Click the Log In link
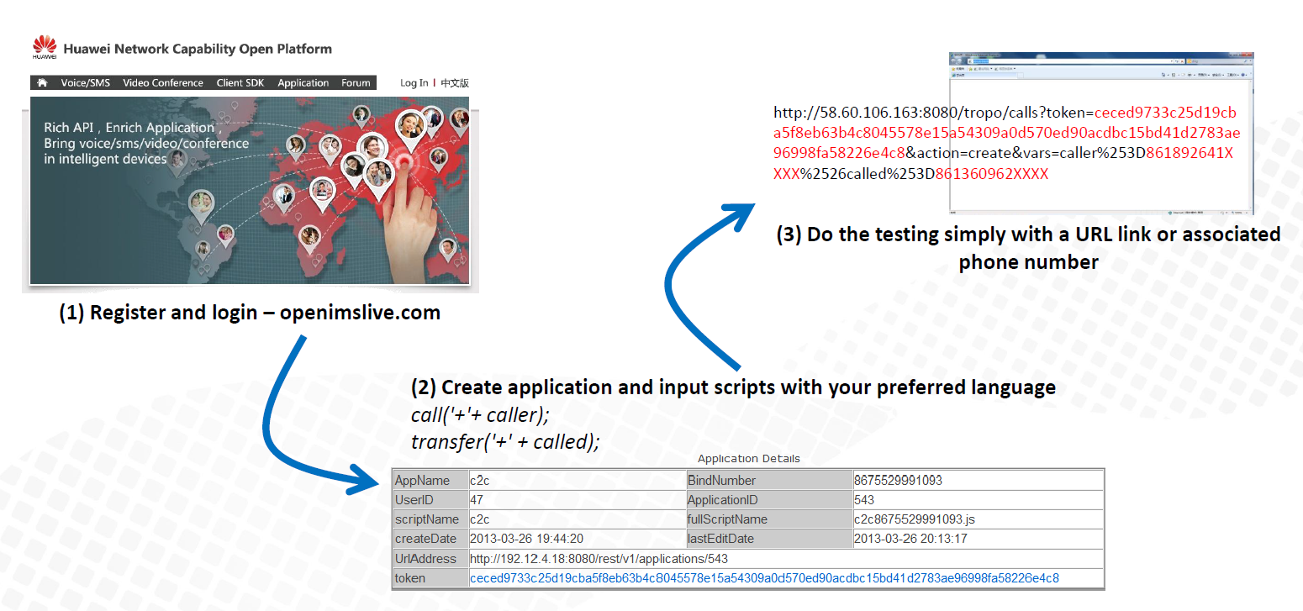This screenshot has height=611, width=1303. point(414,82)
